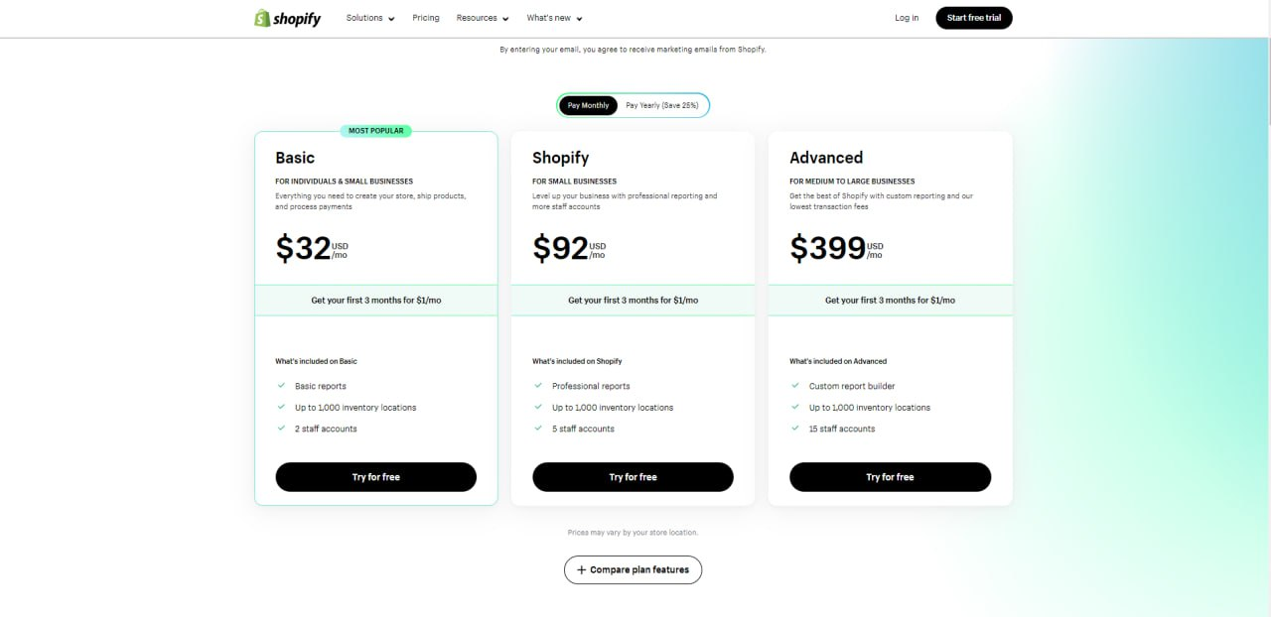Click the checkmark beside Professional reports
1271x617 pixels.
click(x=538, y=386)
